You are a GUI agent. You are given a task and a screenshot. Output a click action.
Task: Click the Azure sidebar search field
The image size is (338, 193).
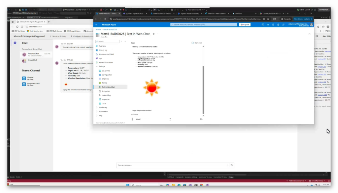(107, 41)
